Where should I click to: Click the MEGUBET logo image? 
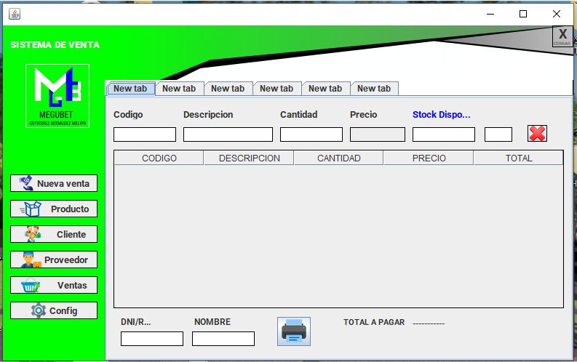point(57,96)
